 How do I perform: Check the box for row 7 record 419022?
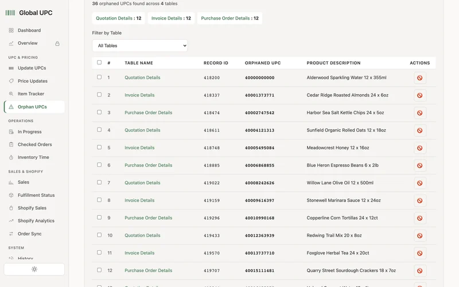[99, 182]
